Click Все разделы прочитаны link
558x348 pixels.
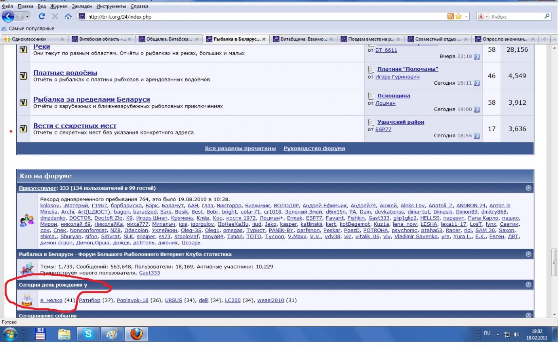click(240, 148)
